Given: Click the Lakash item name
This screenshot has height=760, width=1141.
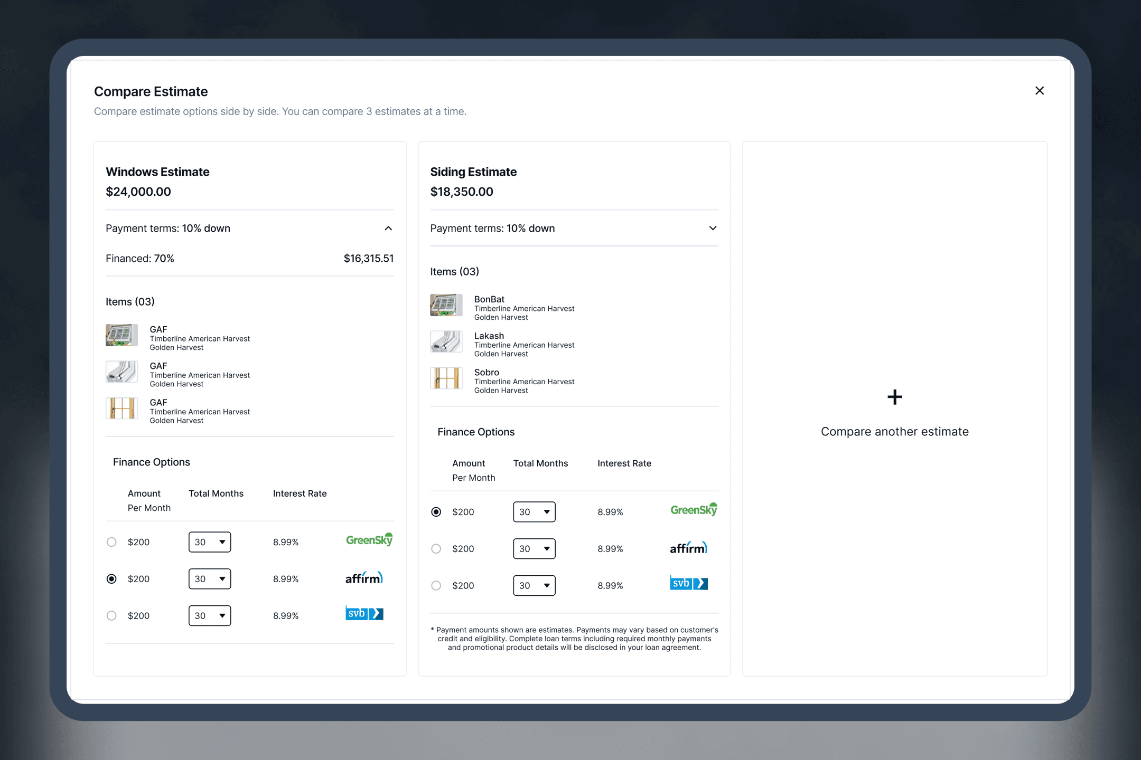Looking at the screenshot, I should (x=489, y=336).
